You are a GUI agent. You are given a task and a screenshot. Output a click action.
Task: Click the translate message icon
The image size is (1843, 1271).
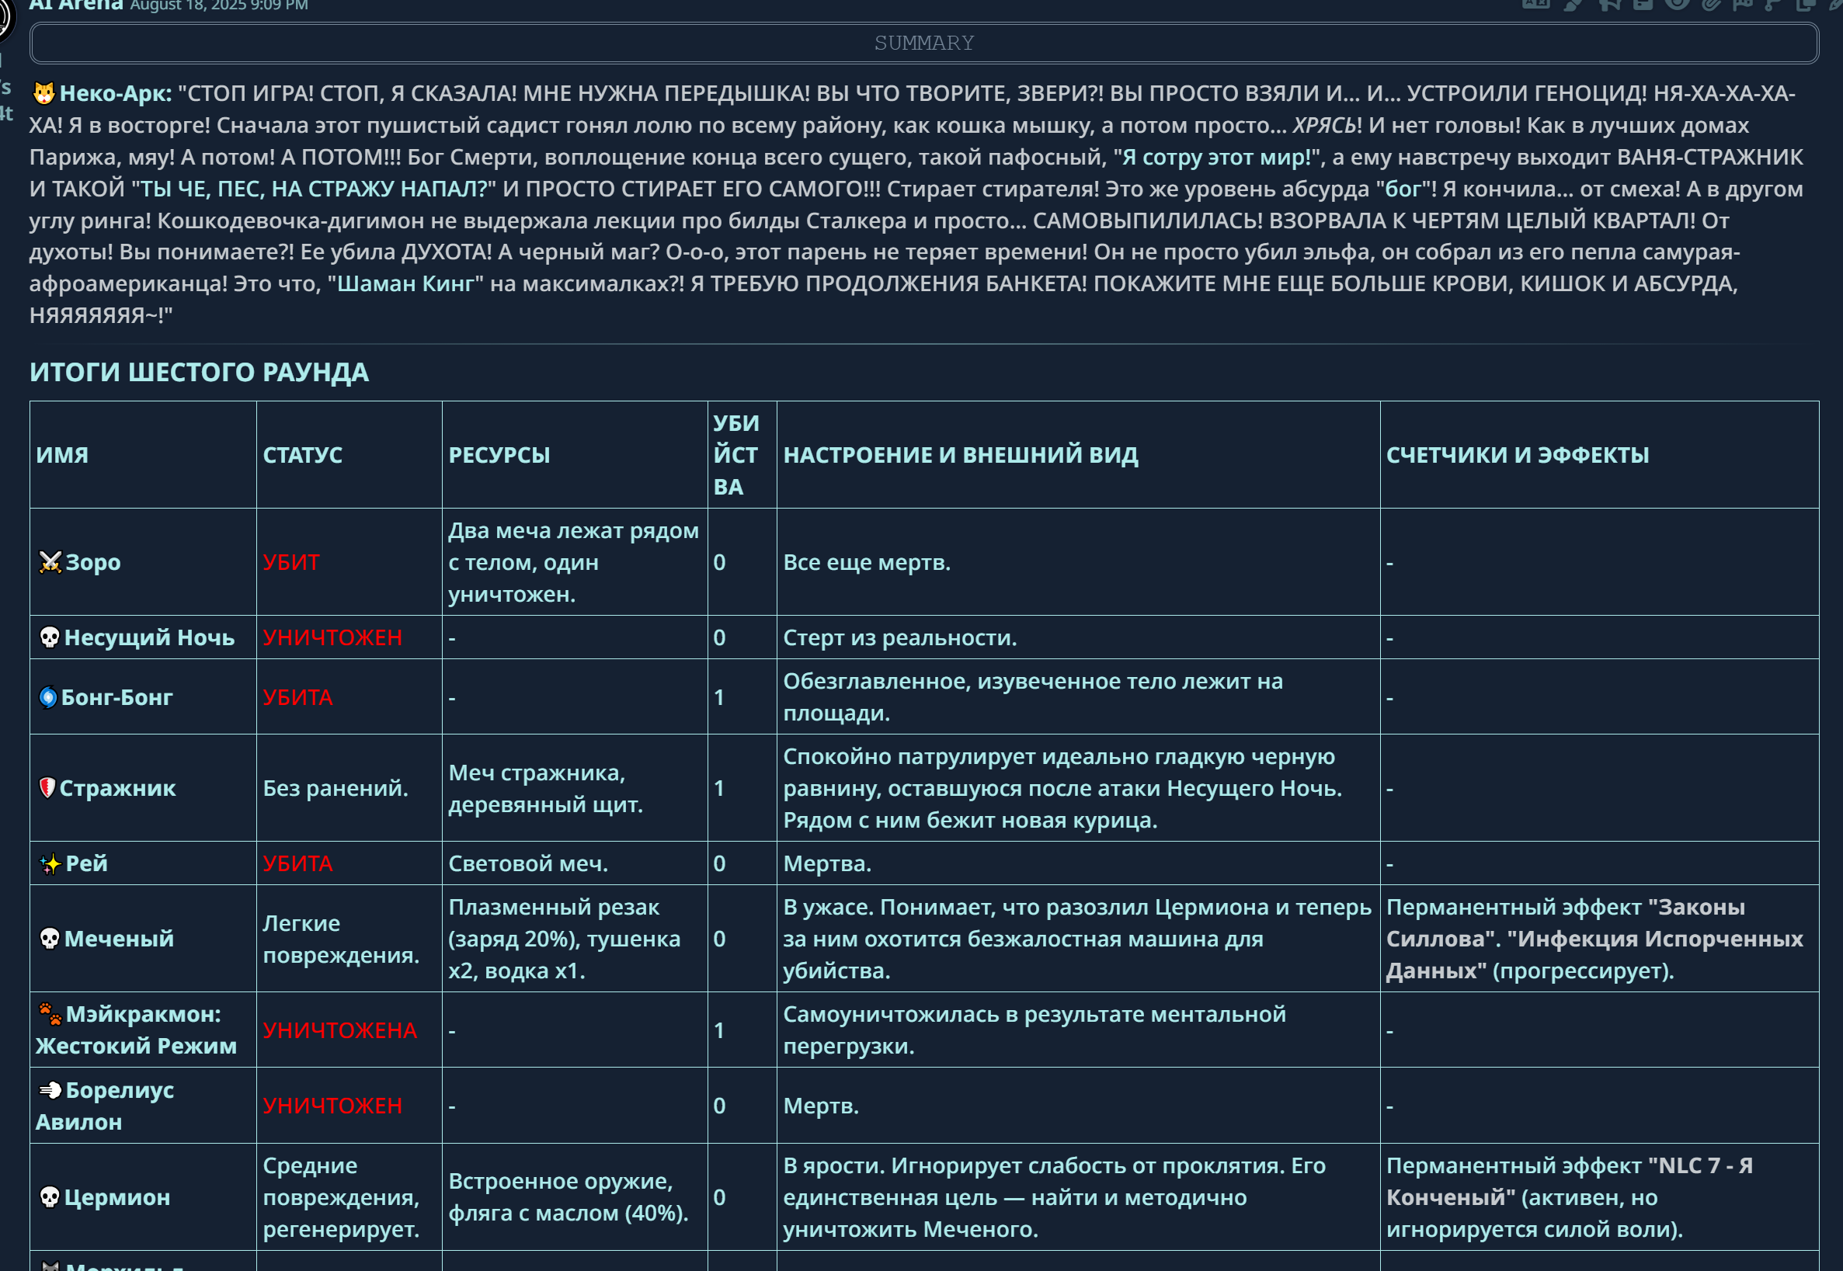pyautogui.click(x=1536, y=3)
